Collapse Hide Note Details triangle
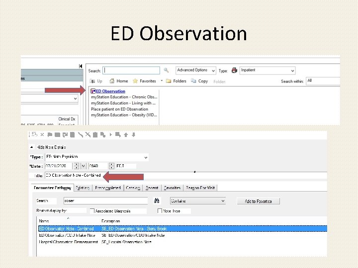The image size is (358, 268). (x=32, y=147)
